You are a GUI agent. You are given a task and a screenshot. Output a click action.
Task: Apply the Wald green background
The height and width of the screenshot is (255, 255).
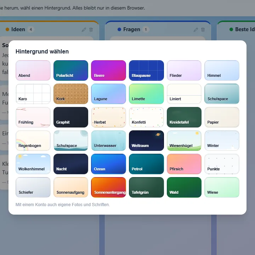pos(184,187)
